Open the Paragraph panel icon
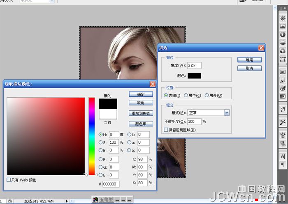This screenshot has height=204, width=288. (283, 165)
